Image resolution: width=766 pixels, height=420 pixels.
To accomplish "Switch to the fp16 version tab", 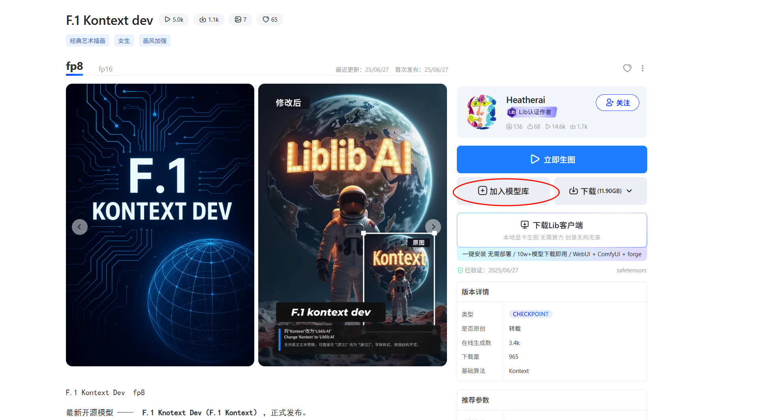I will pyautogui.click(x=105, y=69).
